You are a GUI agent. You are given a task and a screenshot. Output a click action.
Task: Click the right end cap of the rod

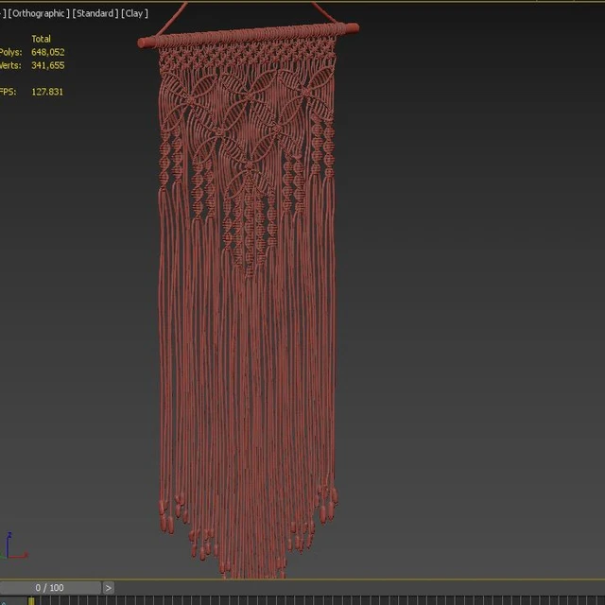pyautogui.click(x=354, y=27)
